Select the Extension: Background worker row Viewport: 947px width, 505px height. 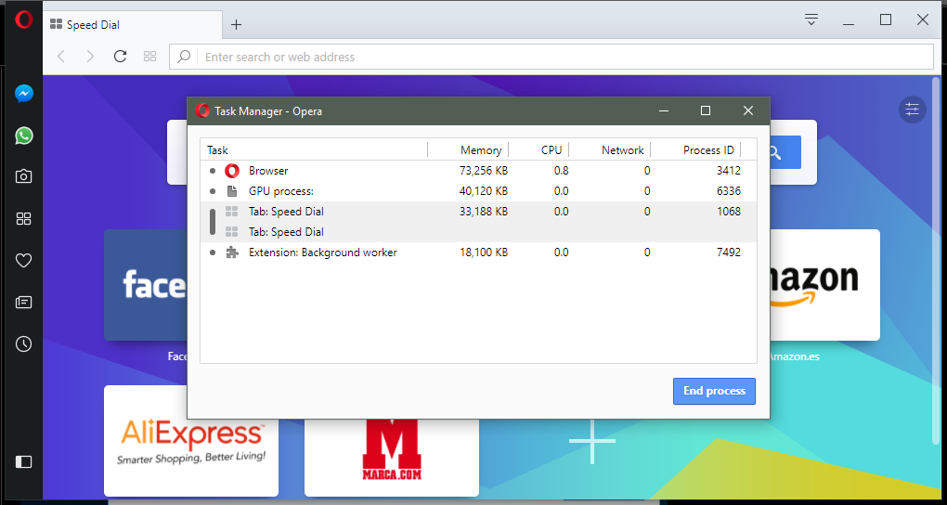(x=371, y=252)
